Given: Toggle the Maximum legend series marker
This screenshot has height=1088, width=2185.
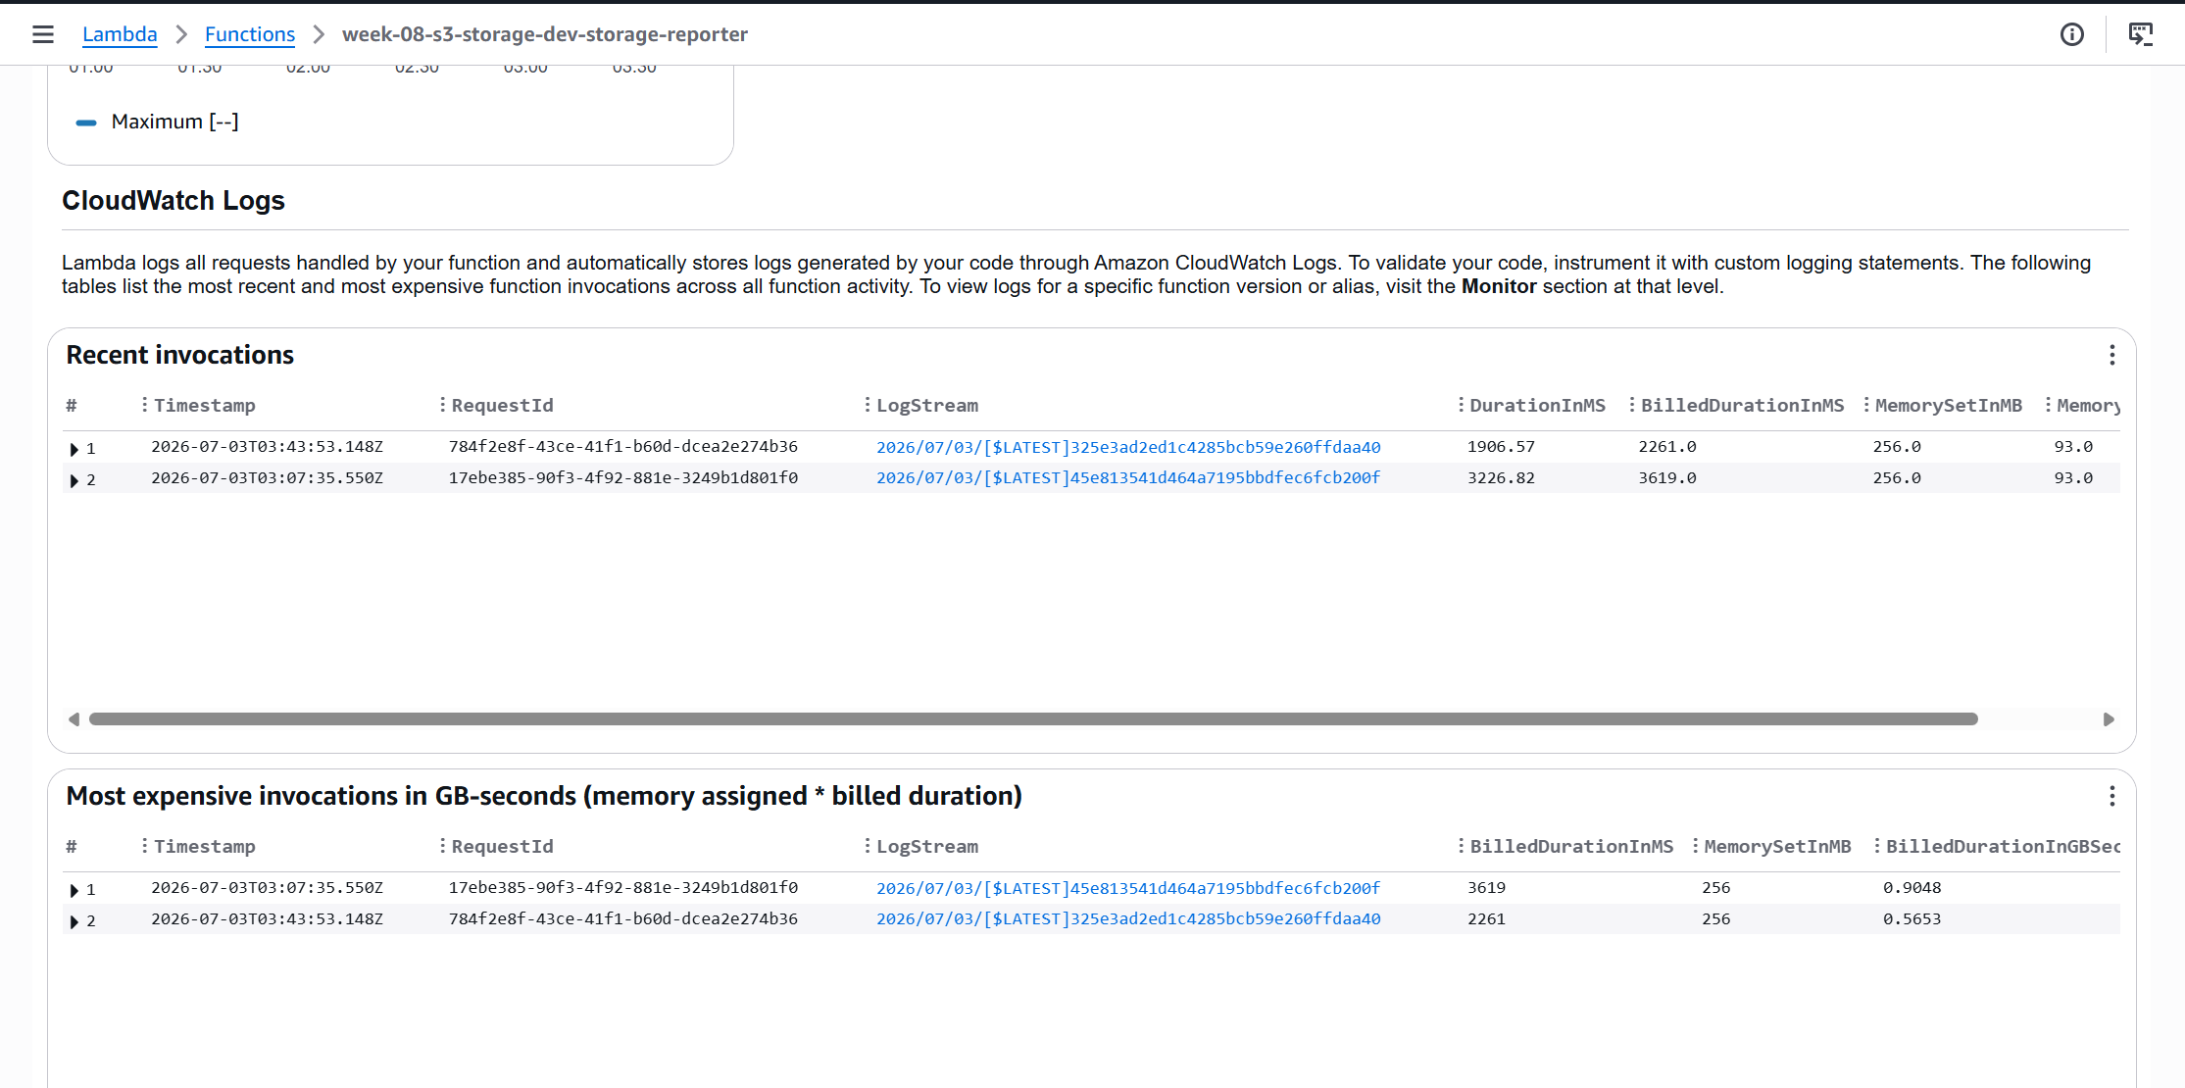Looking at the screenshot, I should [86, 123].
